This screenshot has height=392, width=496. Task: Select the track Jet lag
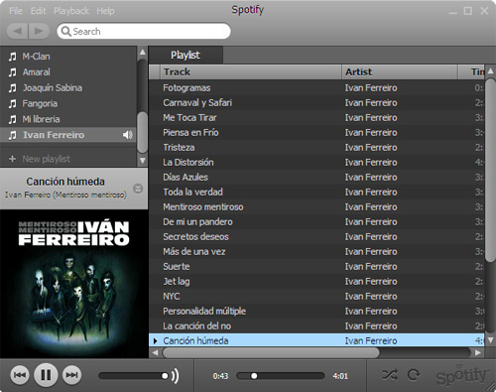click(x=316, y=282)
